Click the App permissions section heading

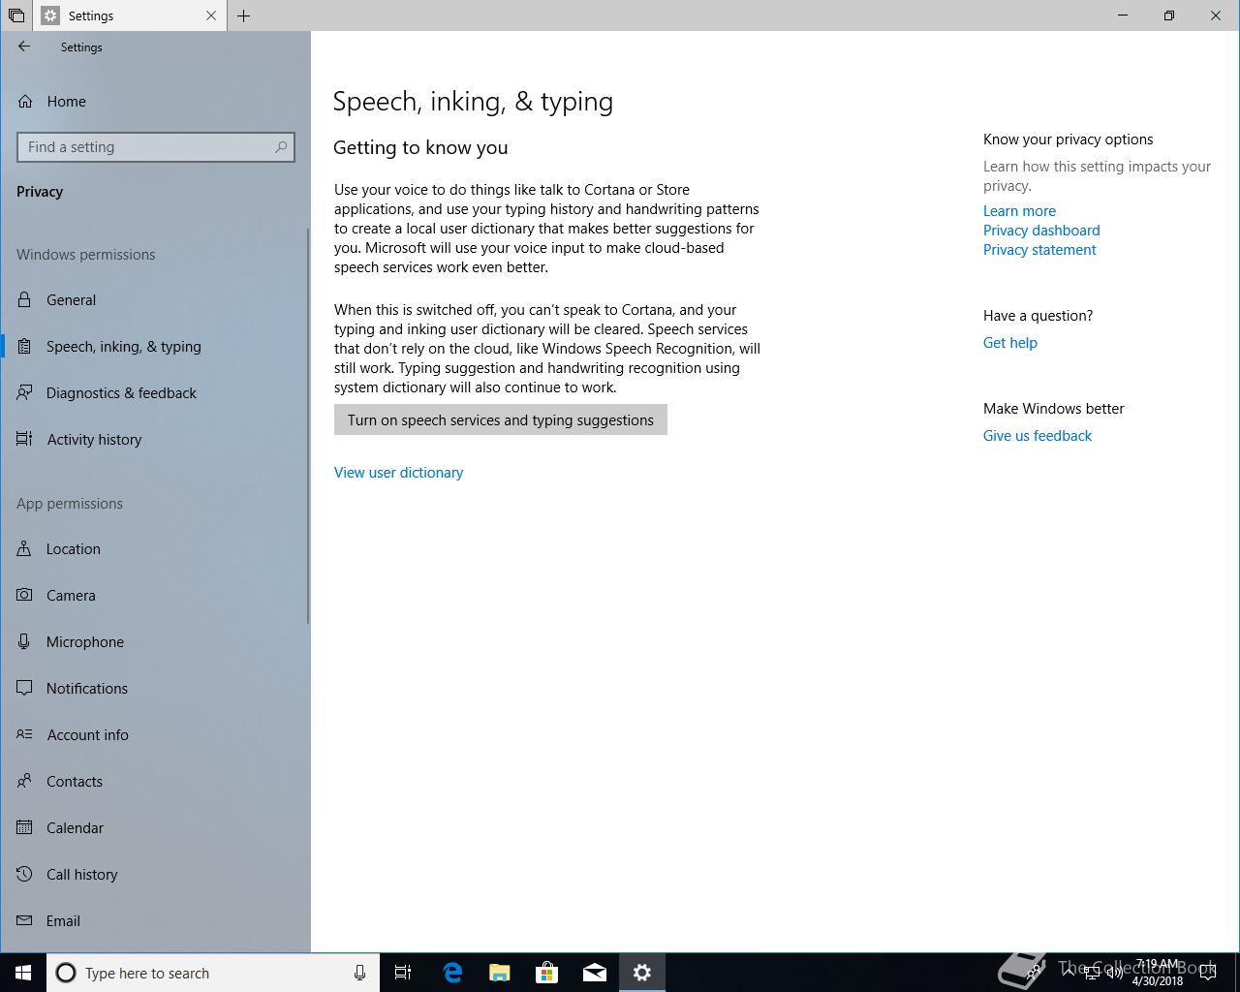click(x=69, y=504)
